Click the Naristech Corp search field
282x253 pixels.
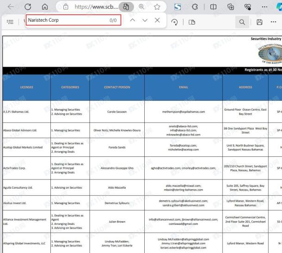point(74,20)
